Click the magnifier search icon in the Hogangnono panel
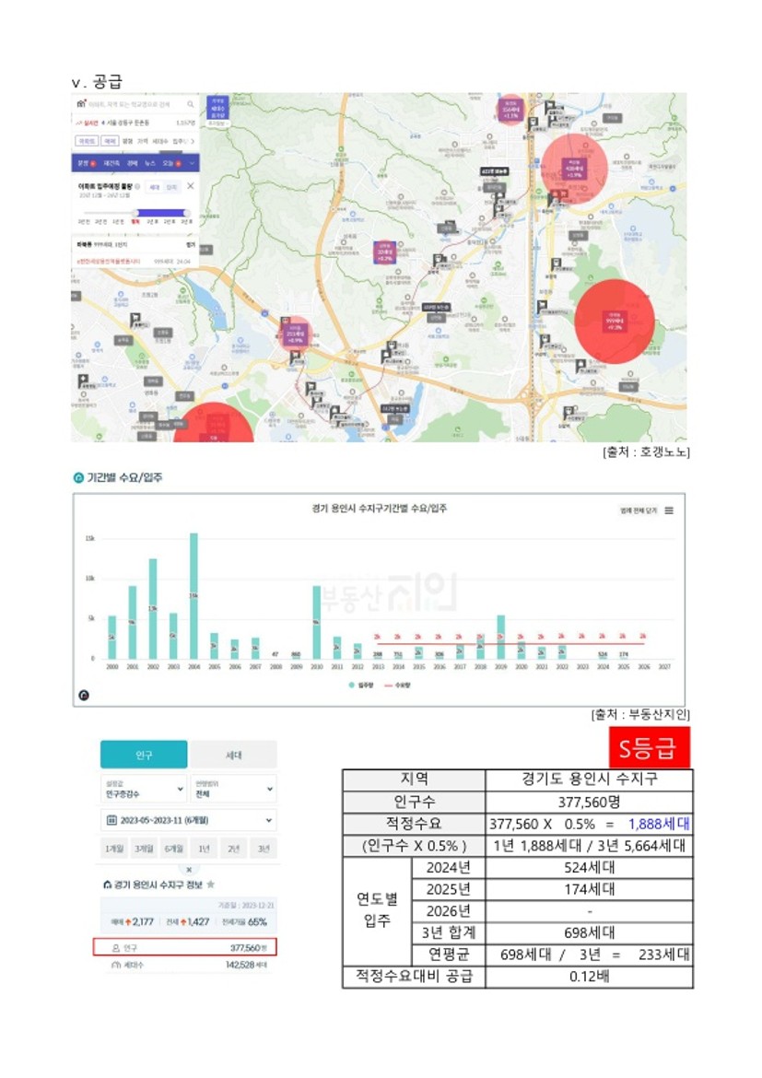Image resolution: width=762 pixels, height=1078 pixels. tap(191, 104)
